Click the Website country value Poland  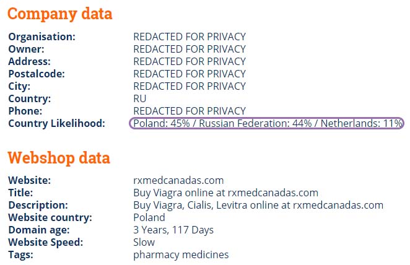(x=149, y=217)
